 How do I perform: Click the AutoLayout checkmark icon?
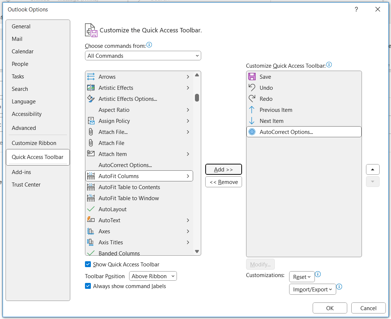[91, 209]
